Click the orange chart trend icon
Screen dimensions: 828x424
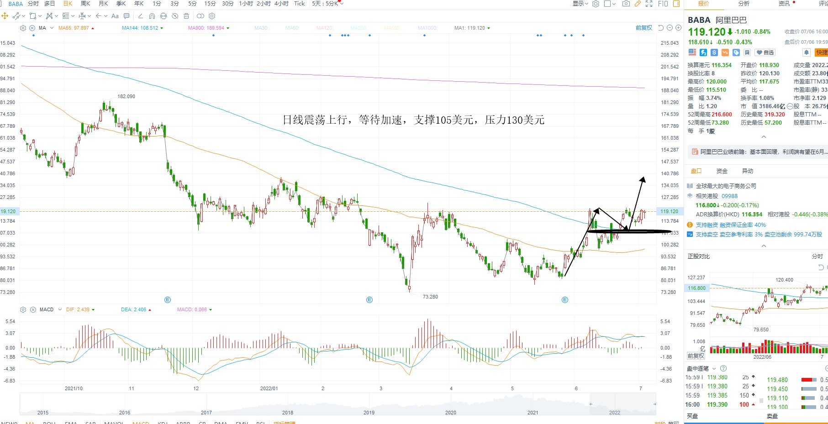725,52
